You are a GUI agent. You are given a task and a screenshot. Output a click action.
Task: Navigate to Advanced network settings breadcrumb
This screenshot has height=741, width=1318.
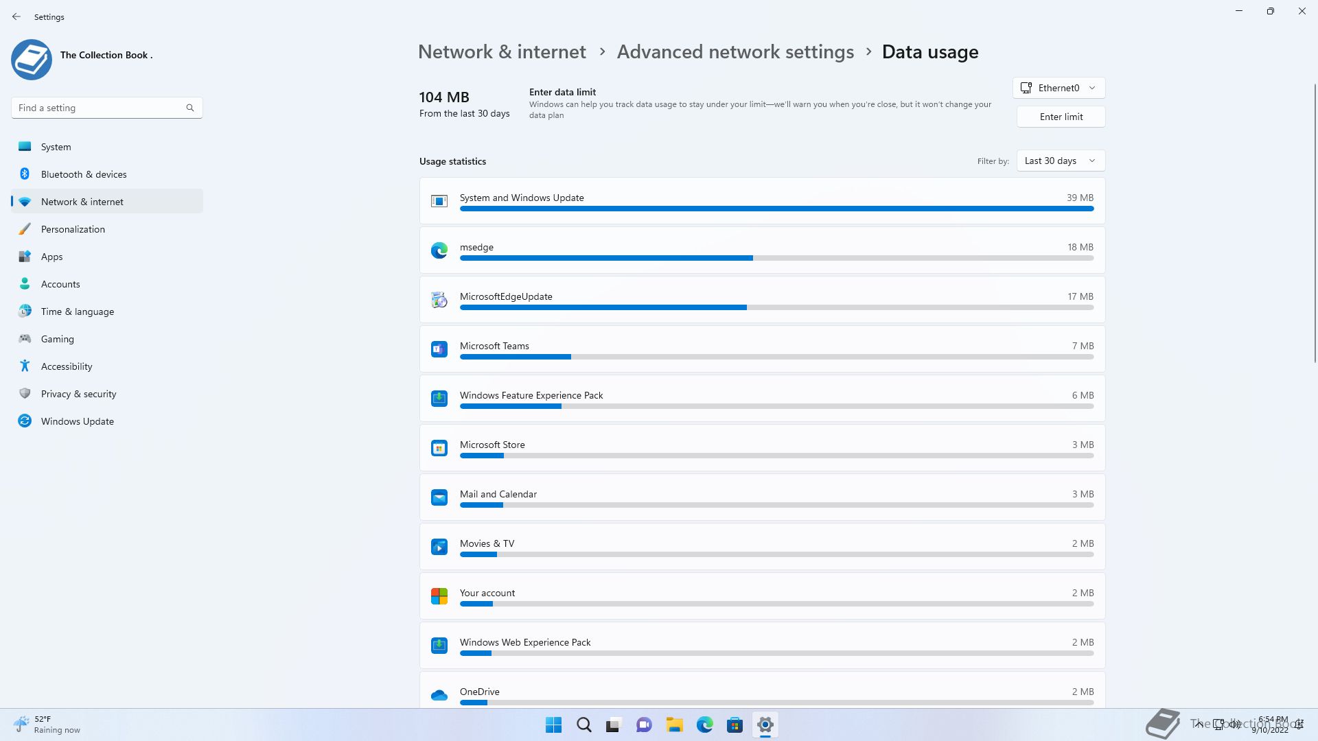(735, 52)
